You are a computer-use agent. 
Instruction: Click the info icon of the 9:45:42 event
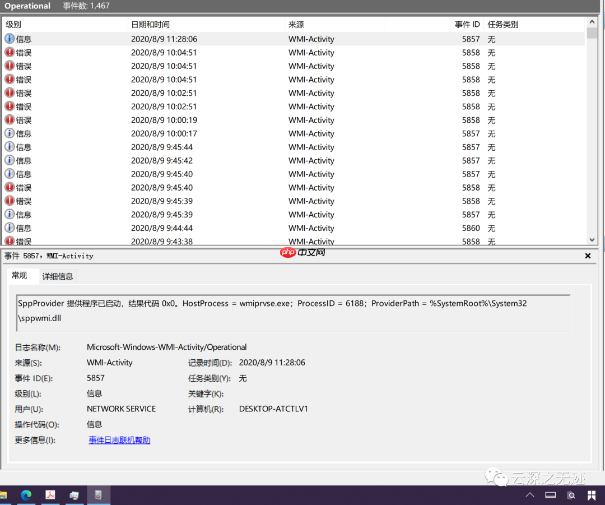pyautogui.click(x=10, y=160)
